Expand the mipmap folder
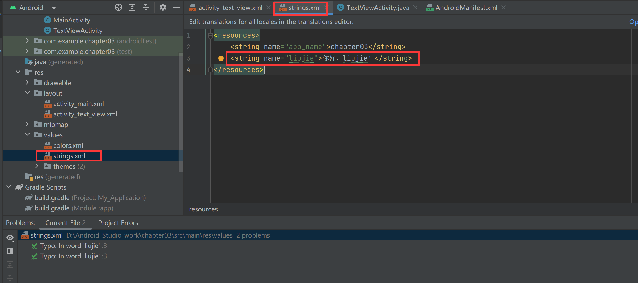This screenshot has height=283, width=638. tap(27, 124)
